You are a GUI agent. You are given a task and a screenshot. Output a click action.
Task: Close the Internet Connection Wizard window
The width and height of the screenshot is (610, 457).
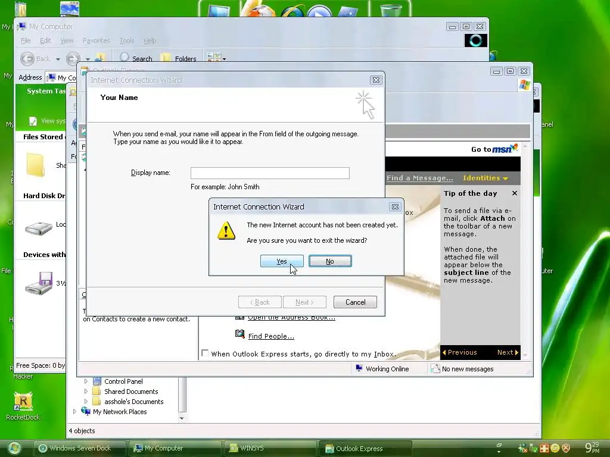coord(376,80)
